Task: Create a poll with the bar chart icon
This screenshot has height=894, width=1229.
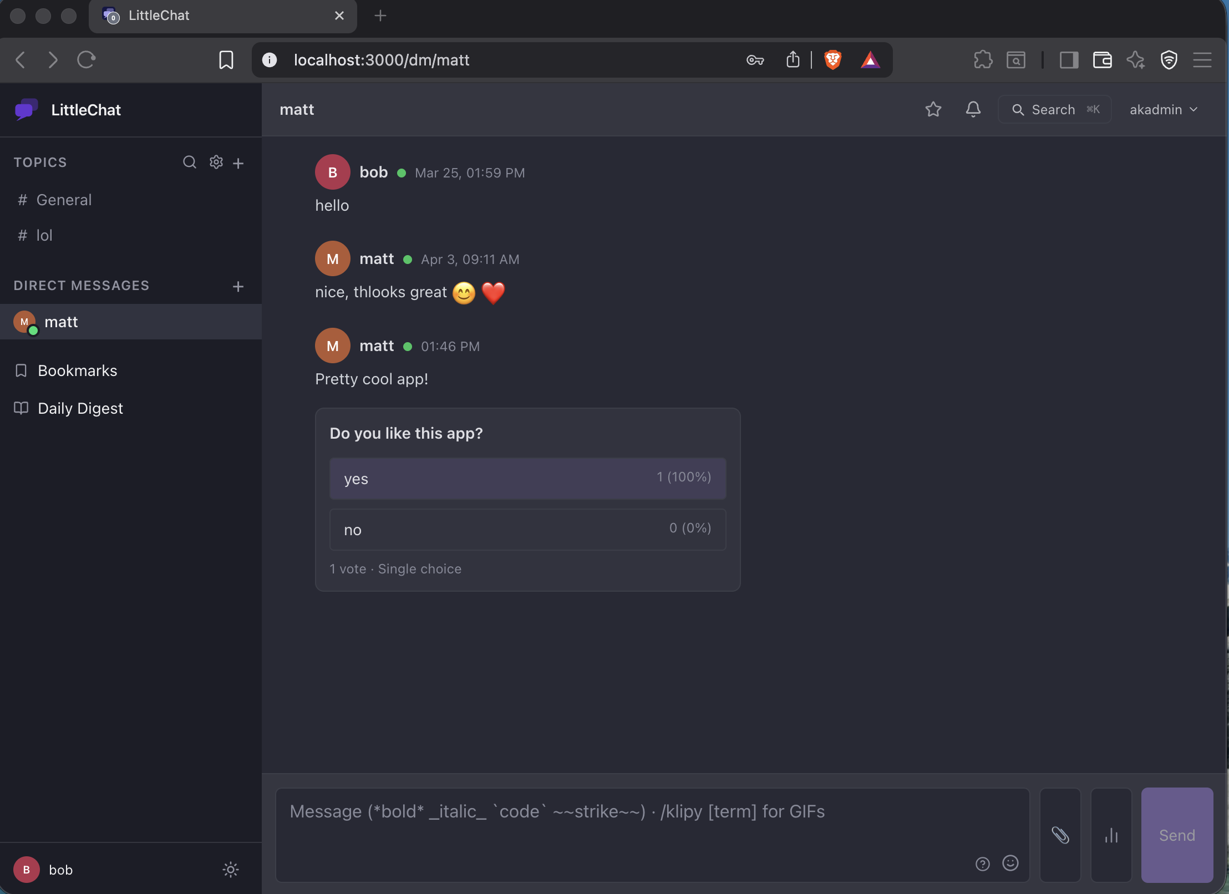Action: pyautogui.click(x=1110, y=835)
